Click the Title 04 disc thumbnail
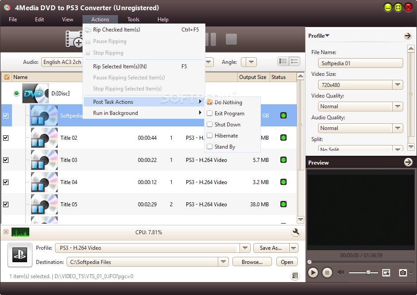Image resolution: width=417 pixels, height=295 pixels. pyautogui.click(x=44, y=182)
